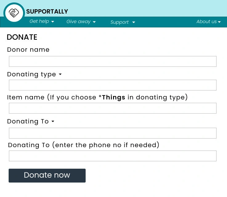Open the Support menu
Image resolution: width=227 pixels, height=197 pixels.
[x=120, y=22]
